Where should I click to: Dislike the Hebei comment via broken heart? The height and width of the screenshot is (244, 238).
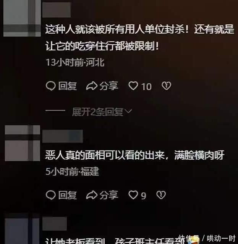167,86
